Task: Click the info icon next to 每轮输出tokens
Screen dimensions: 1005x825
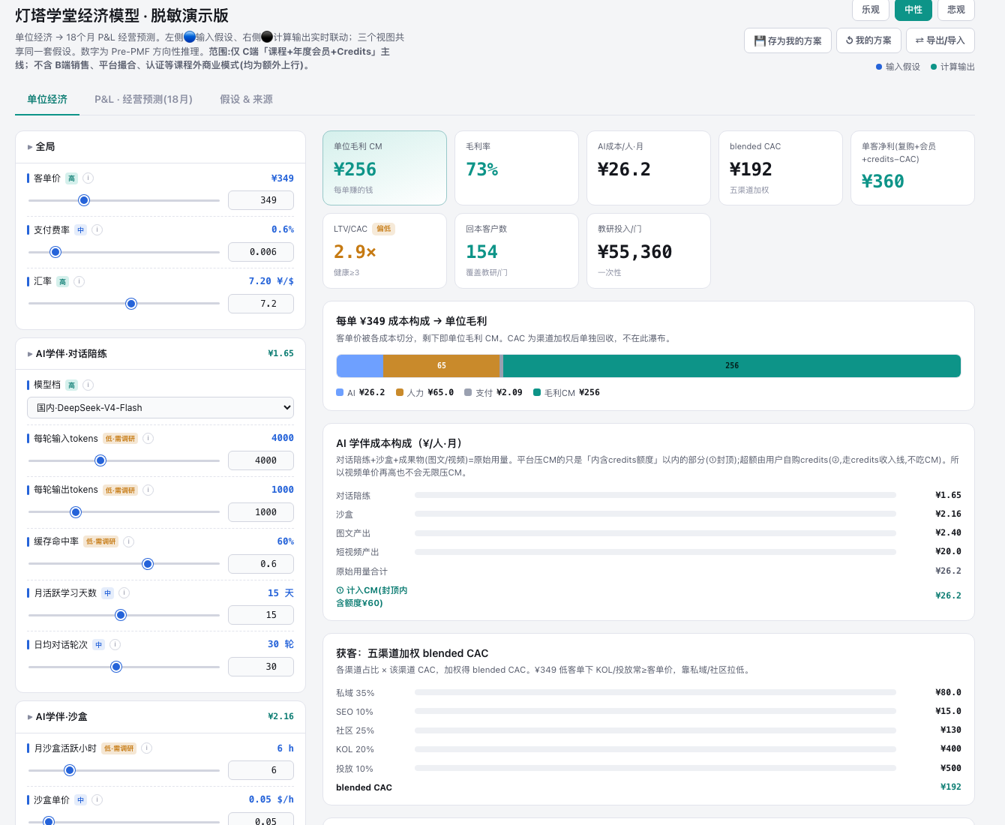Action: pyautogui.click(x=148, y=490)
